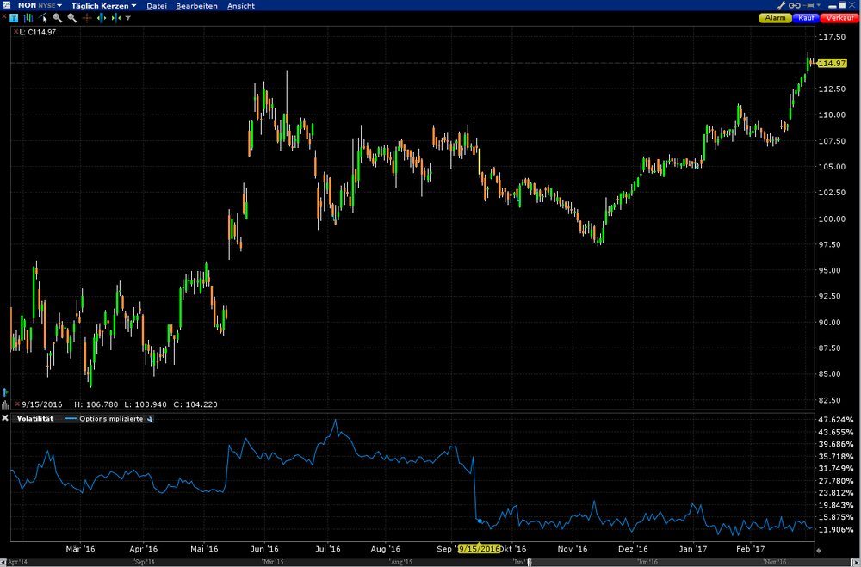This screenshot has width=861, height=567.
Task: Select the trendline drawing tool
Action: pyautogui.click(x=43, y=18)
